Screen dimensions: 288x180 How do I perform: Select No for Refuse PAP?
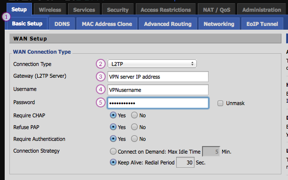[134, 127]
